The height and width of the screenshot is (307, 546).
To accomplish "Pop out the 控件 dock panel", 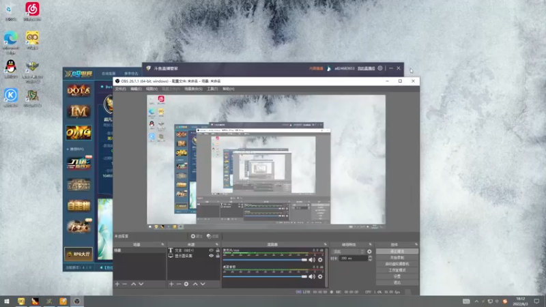I will pyautogui.click(x=416, y=244).
